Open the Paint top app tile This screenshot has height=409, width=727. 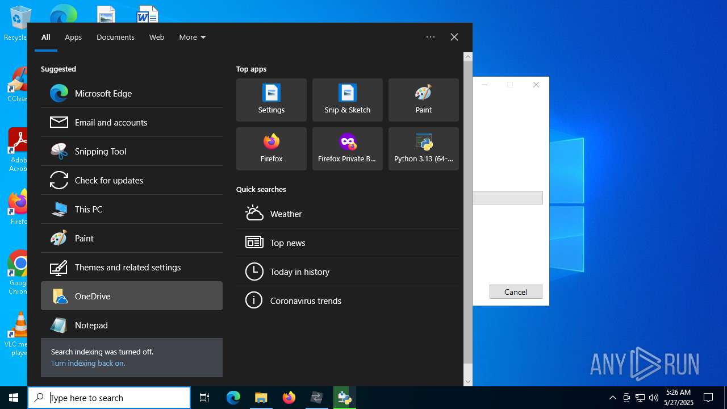pyautogui.click(x=424, y=100)
